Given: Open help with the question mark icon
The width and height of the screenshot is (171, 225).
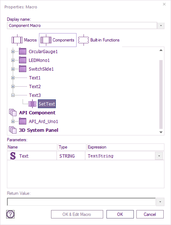Looking at the screenshot, I should pos(10,214).
